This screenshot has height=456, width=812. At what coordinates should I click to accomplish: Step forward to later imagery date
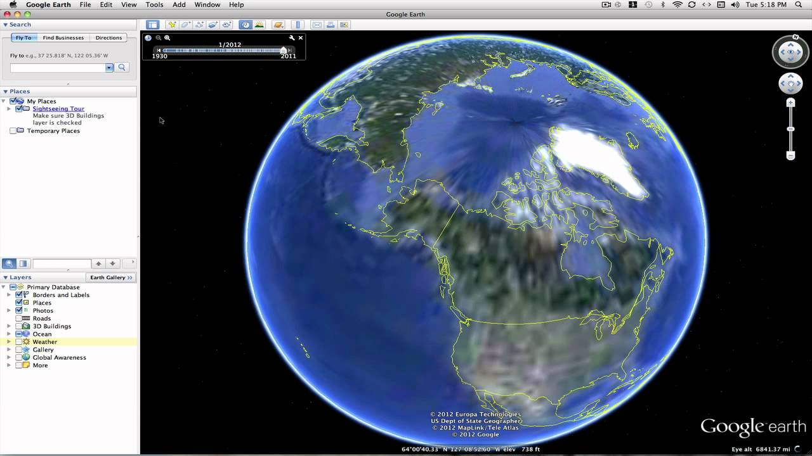click(290, 50)
